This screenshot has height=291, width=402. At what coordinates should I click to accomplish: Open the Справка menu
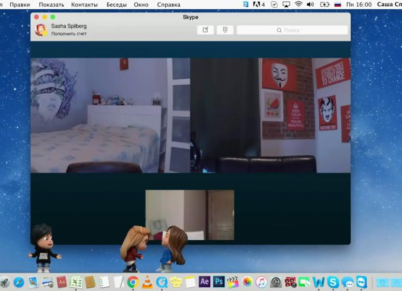[x=168, y=5]
